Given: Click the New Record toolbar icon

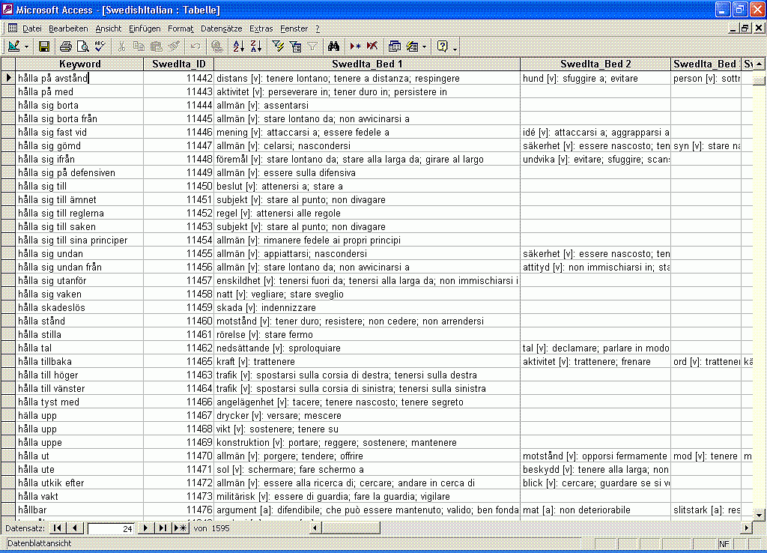Looking at the screenshot, I should 355,46.
